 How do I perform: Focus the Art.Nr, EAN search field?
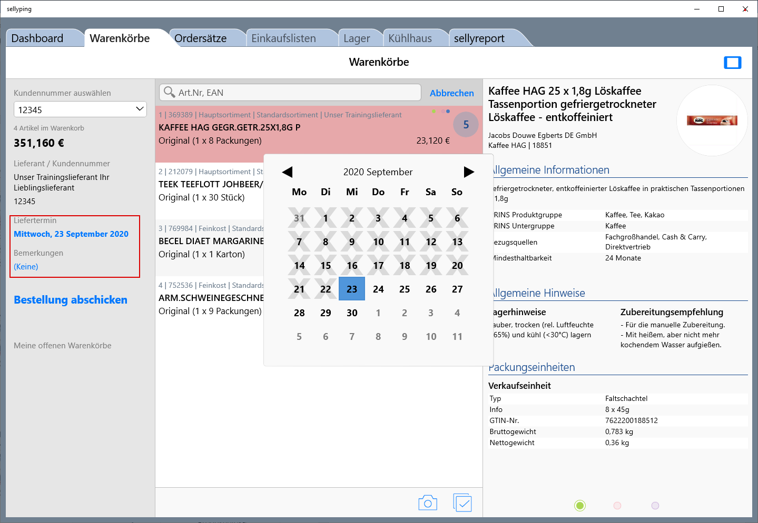point(290,93)
